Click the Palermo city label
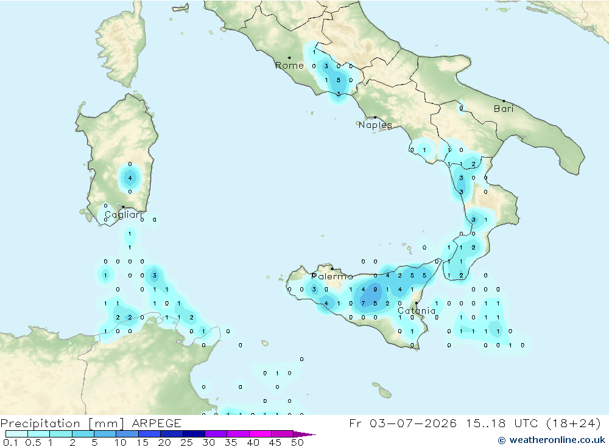Screen dimensions: 609x446 pyautogui.click(x=332, y=276)
